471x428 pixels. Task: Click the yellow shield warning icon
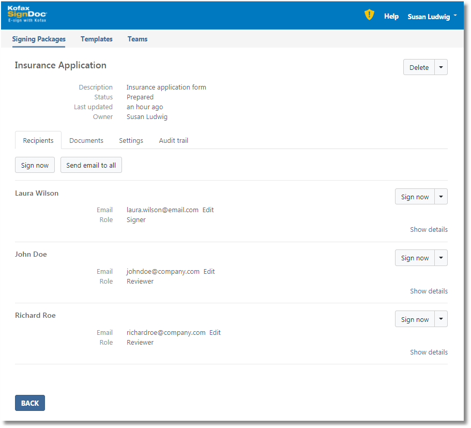[369, 15]
